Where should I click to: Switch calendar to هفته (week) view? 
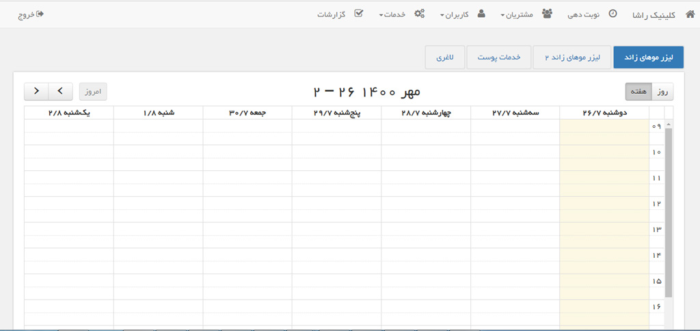tap(638, 91)
